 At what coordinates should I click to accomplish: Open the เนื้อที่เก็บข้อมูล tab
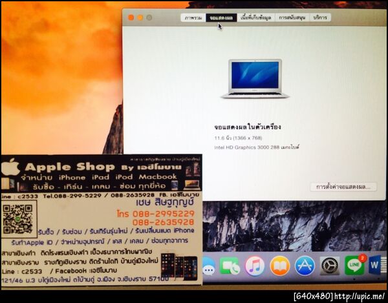(256, 18)
